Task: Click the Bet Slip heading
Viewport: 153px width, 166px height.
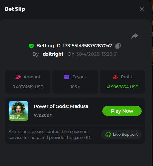Action: click(x=15, y=9)
